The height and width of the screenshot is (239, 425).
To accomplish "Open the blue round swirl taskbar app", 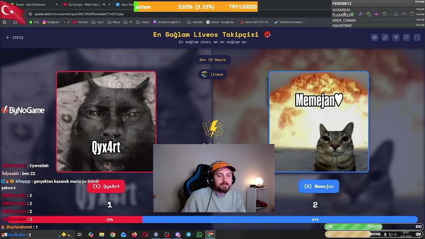I will 156,235.
